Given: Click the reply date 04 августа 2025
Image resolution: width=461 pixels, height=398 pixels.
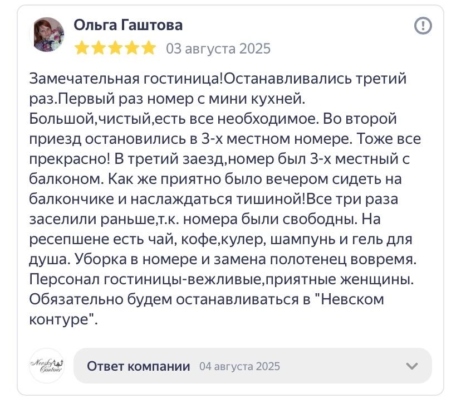Looking at the screenshot, I should (x=239, y=366).
